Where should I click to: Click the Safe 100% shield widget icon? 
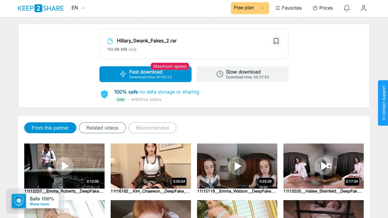click(x=19, y=201)
